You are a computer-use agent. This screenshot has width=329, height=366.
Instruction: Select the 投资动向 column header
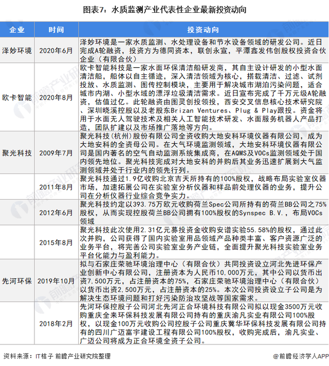pyautogui.click(x=203, y=30)
